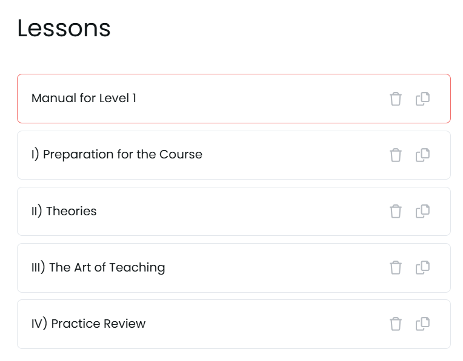This screenshot has width=463, height=361.
Task: Delete the Manual for Level 1 lesson
Action: tap(396, 99)
